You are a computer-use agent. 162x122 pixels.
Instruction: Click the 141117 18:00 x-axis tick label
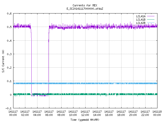click(121, 113)
